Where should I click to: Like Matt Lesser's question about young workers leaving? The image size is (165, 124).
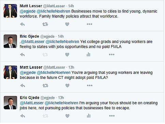coord(67,85)
